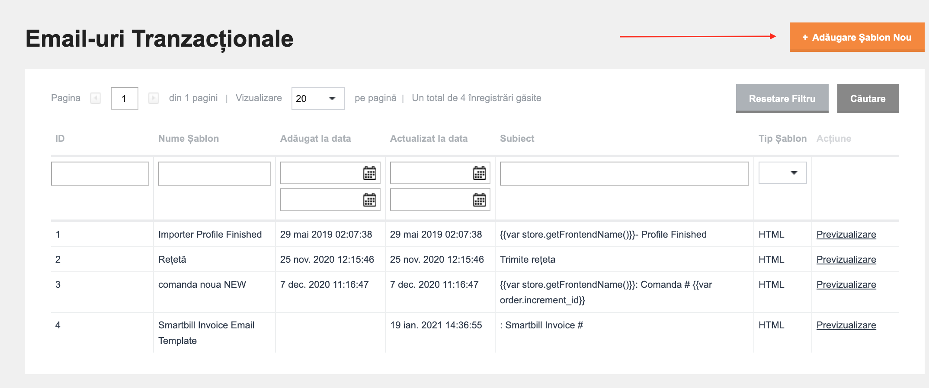
Task: Open calendar for upper Adăugat la data filter
Action: click(369, 173)
